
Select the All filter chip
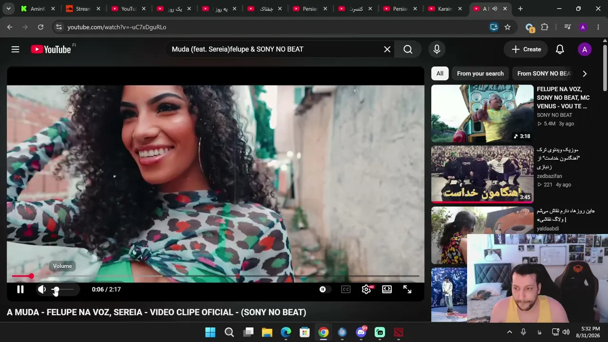coord(440,74)
